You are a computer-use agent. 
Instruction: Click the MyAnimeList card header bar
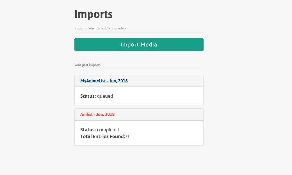coord(166,81)
